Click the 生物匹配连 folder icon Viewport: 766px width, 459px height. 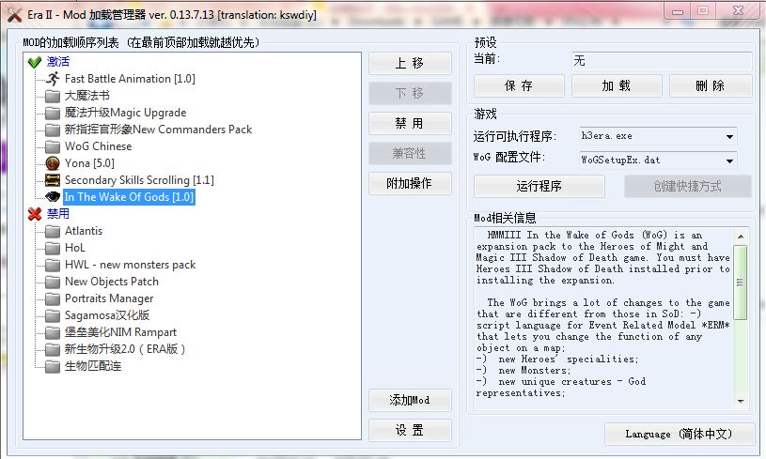click(53, 366)
